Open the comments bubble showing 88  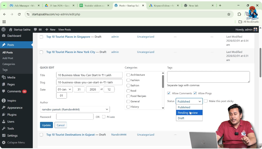(38, 30)
